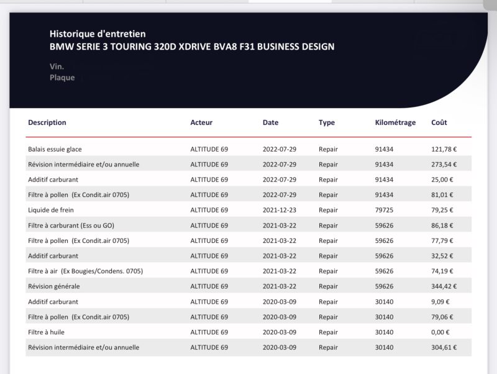Click the Historique d'entretien title
The width and height of the screenshot is (497, 374).
[x=98, y=34]
